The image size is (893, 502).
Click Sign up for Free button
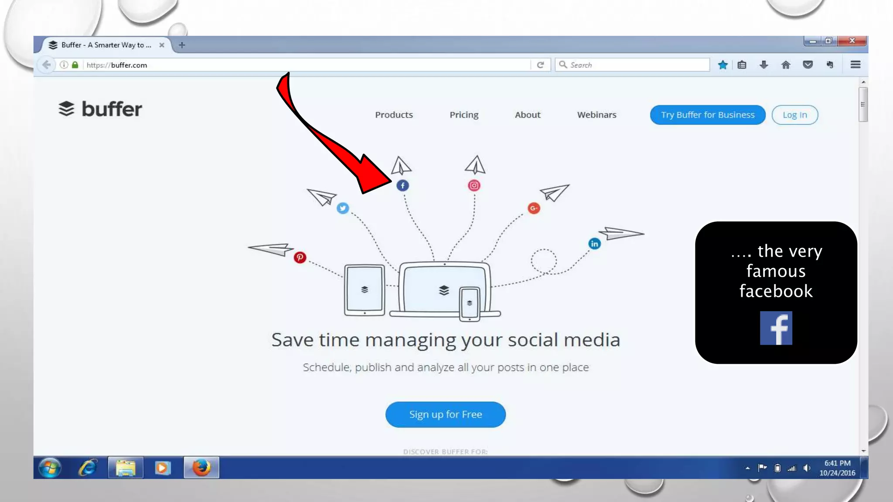point(445,414)
